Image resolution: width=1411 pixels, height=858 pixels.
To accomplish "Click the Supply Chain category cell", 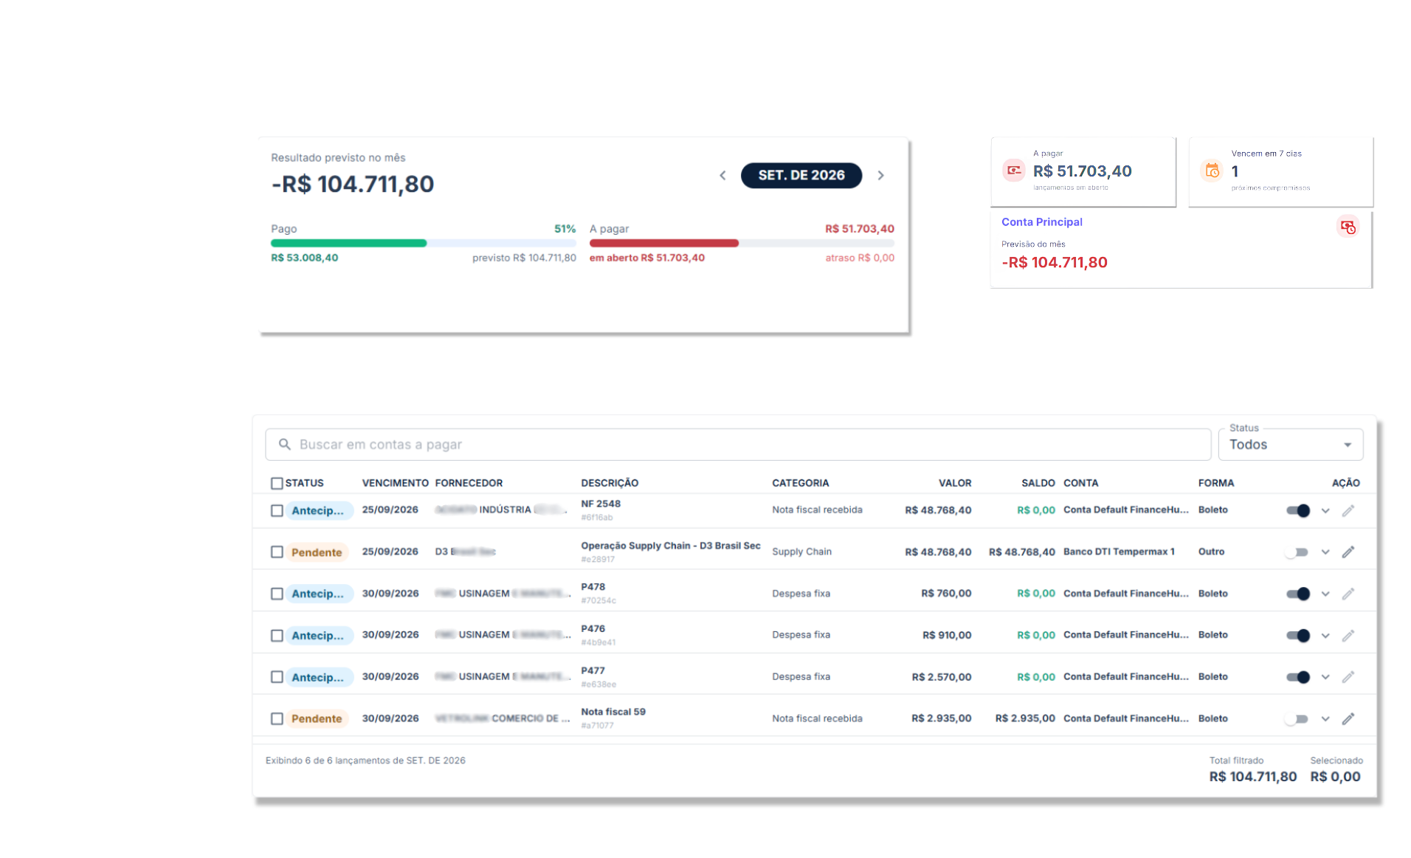I will point(801,552).
